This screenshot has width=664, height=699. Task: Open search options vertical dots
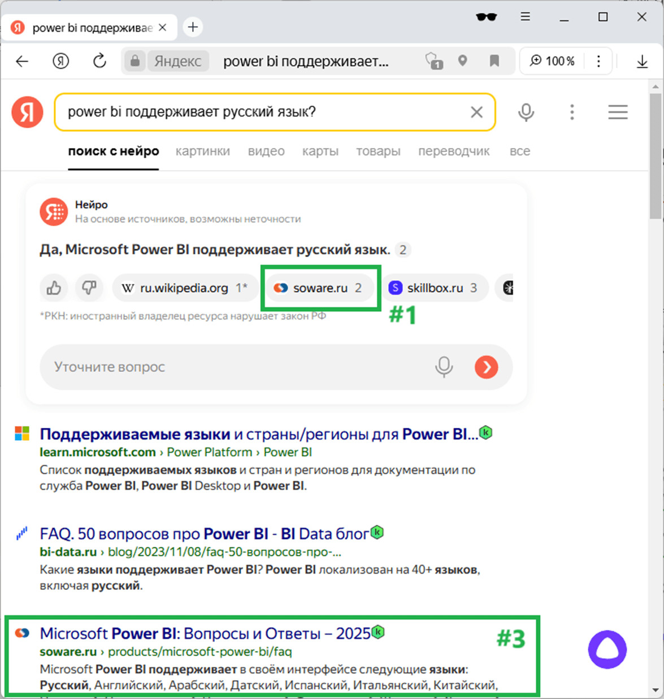coord(572,112)
